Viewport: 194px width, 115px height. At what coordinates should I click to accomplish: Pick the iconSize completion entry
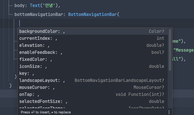pyautogui.click(x=93, y=66)
